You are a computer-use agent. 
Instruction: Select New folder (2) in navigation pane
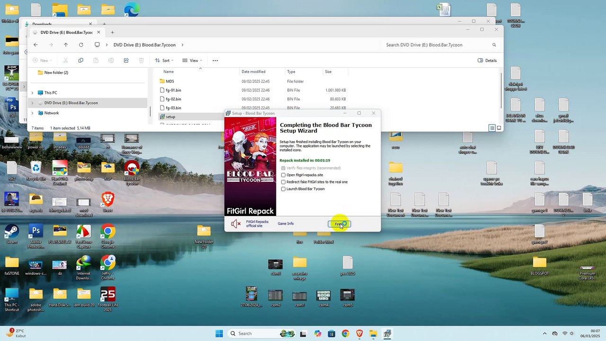click(56, 72)
